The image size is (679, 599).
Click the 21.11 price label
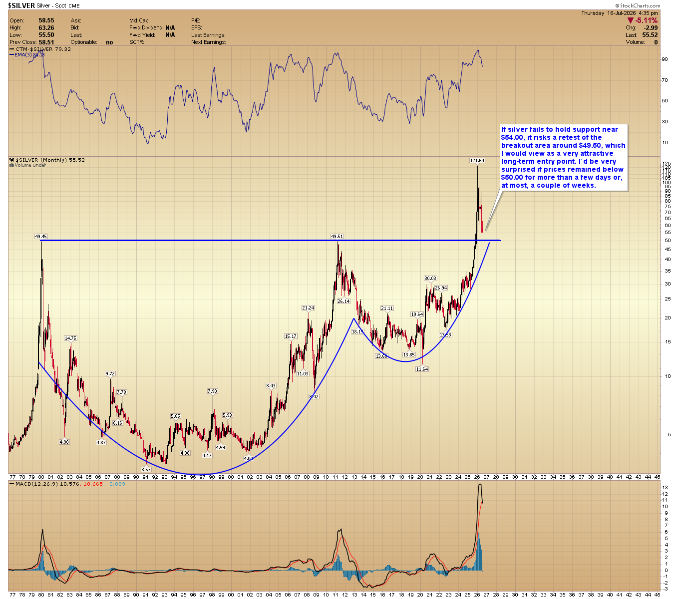coord(387,308)
